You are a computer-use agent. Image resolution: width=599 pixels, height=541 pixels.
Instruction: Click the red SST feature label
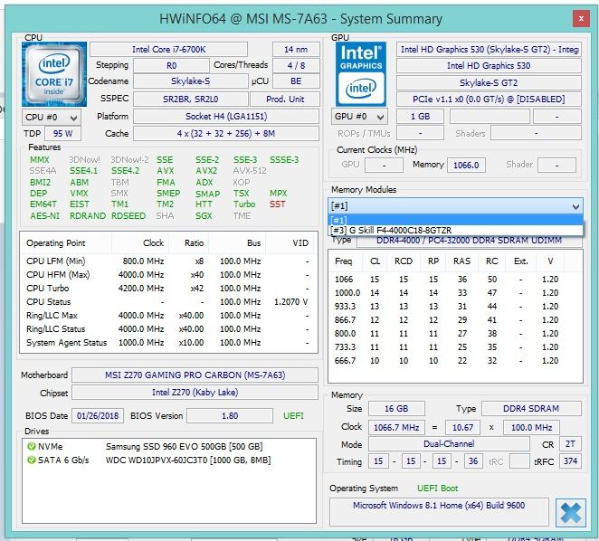(278, 204)
